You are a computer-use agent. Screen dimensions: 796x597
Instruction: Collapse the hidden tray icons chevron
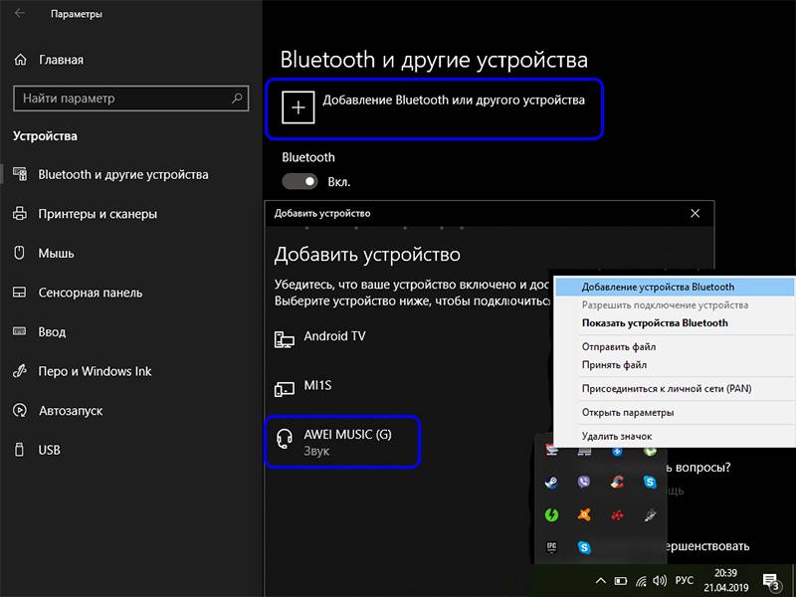pos(600,581)
